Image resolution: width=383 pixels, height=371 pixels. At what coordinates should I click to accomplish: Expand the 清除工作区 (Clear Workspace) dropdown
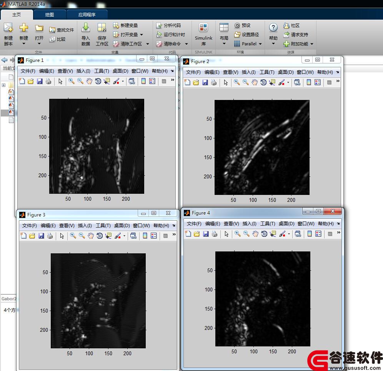[x=148, y=44]
